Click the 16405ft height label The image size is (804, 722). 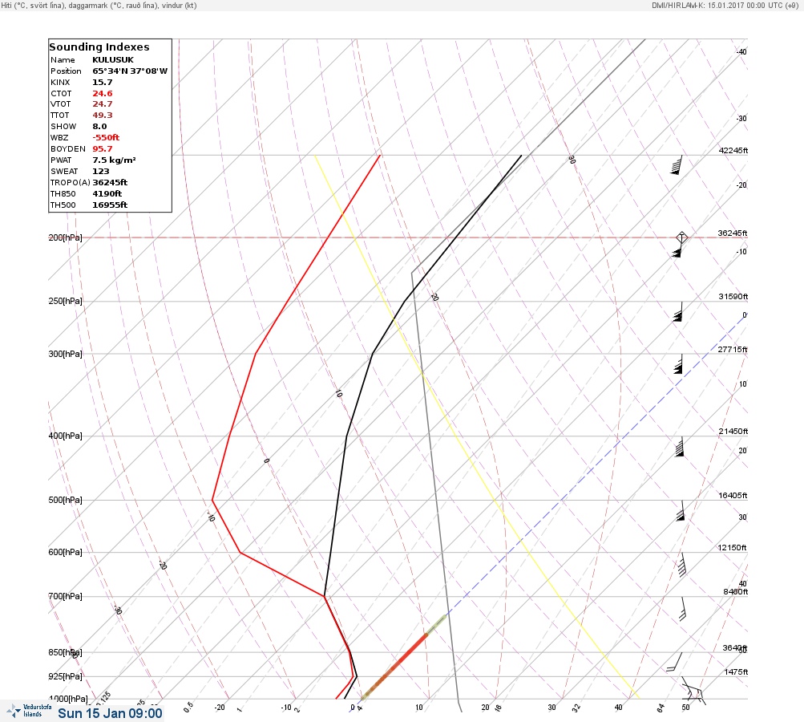click(x=733, y=495)
